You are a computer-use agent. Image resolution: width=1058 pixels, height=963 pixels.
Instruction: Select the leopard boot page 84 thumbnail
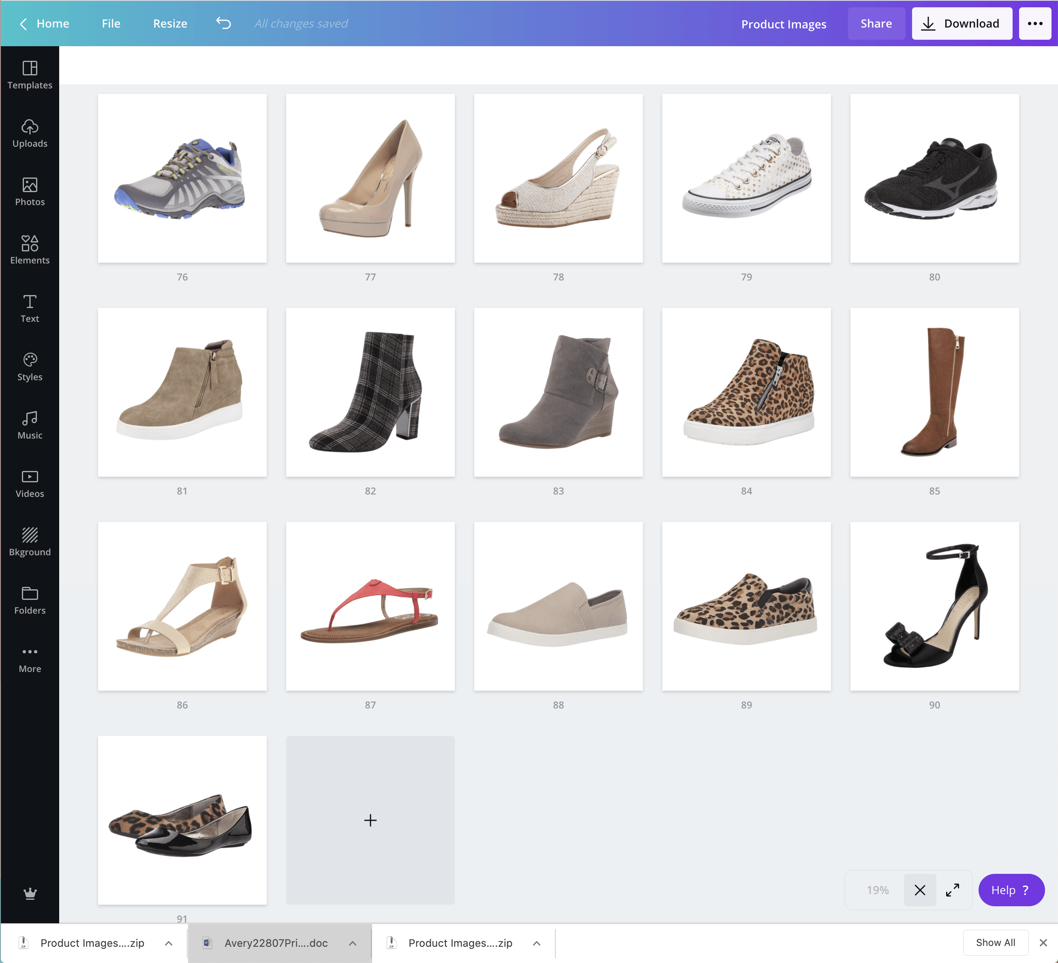click(x=746, y=392)
